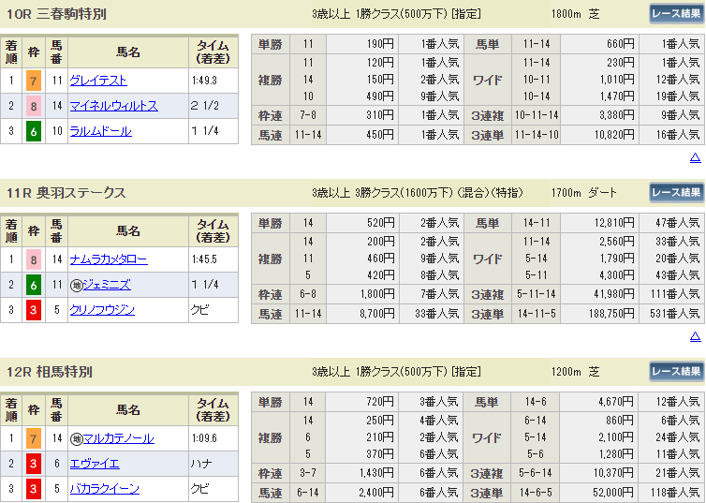Click 10R 3連複 payout 3,380円
This screenshot has width=706, height=503.
click(616, 115)
